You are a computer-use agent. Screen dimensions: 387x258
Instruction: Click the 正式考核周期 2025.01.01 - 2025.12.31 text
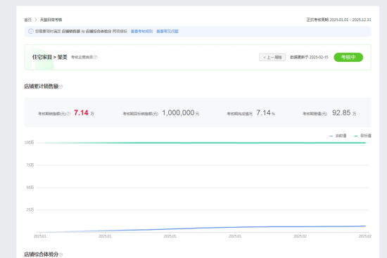tap(338, 20)
